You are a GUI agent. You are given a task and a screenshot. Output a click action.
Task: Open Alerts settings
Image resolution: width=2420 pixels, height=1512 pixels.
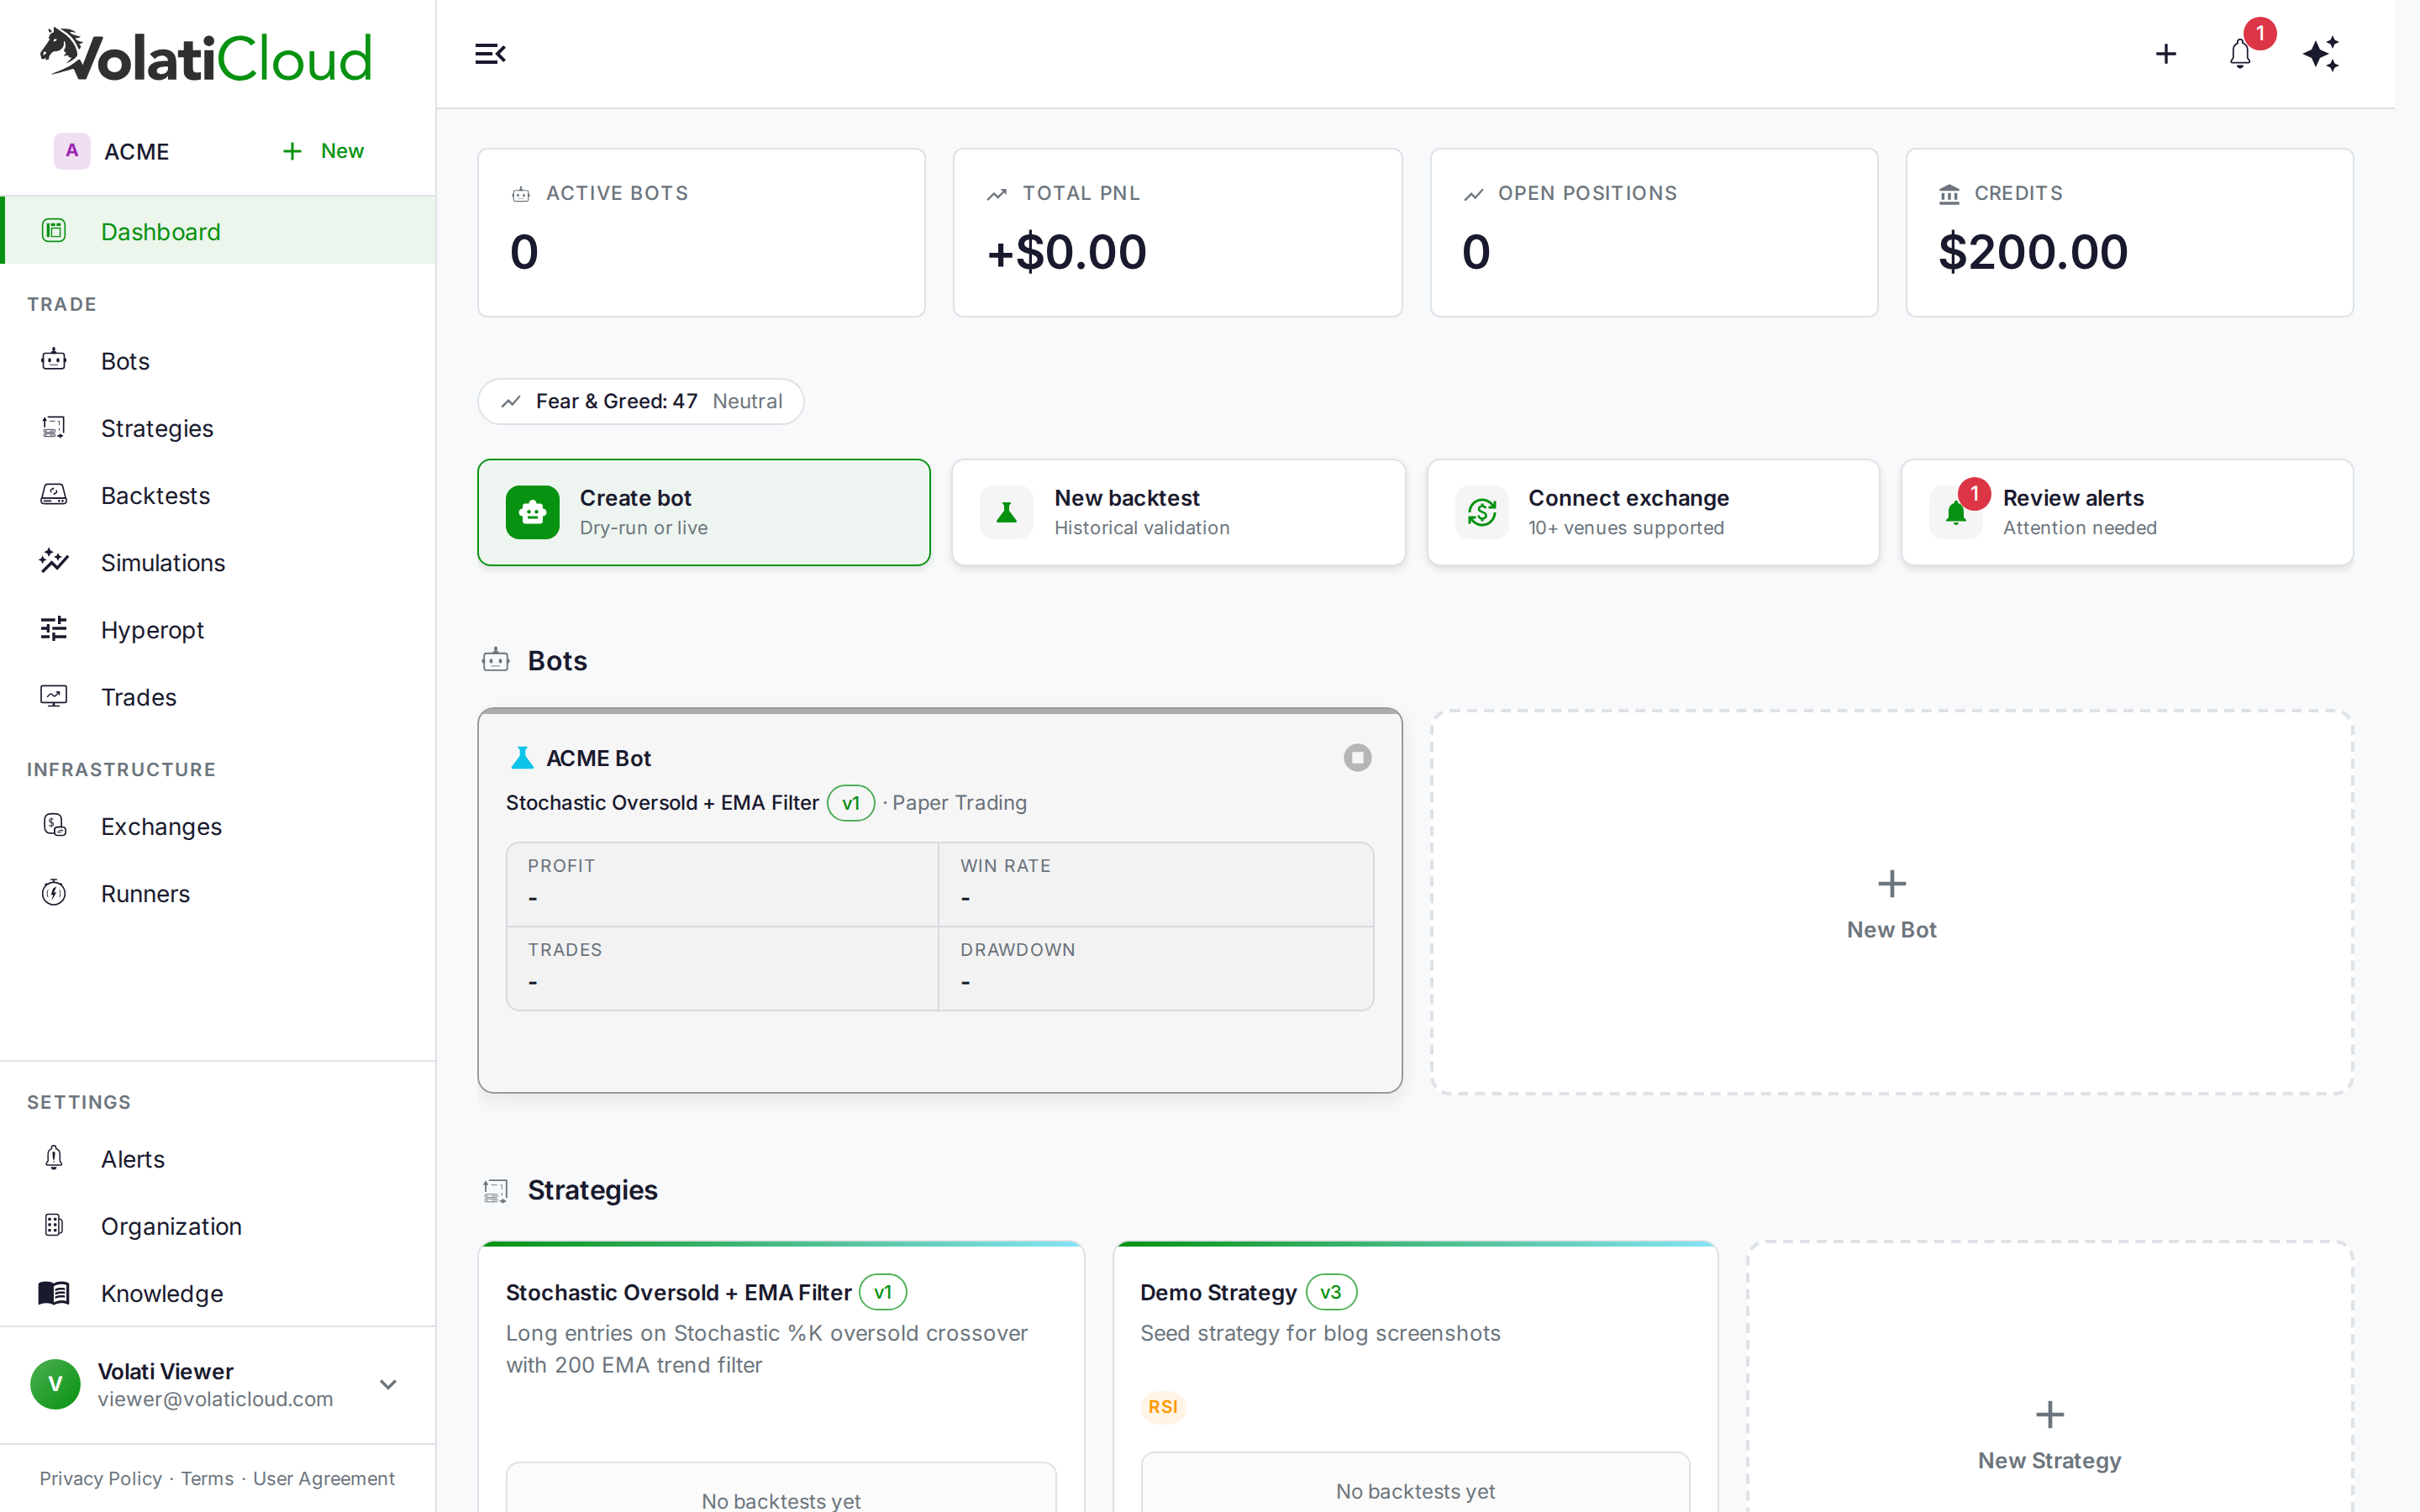(x=218, y=1158)
